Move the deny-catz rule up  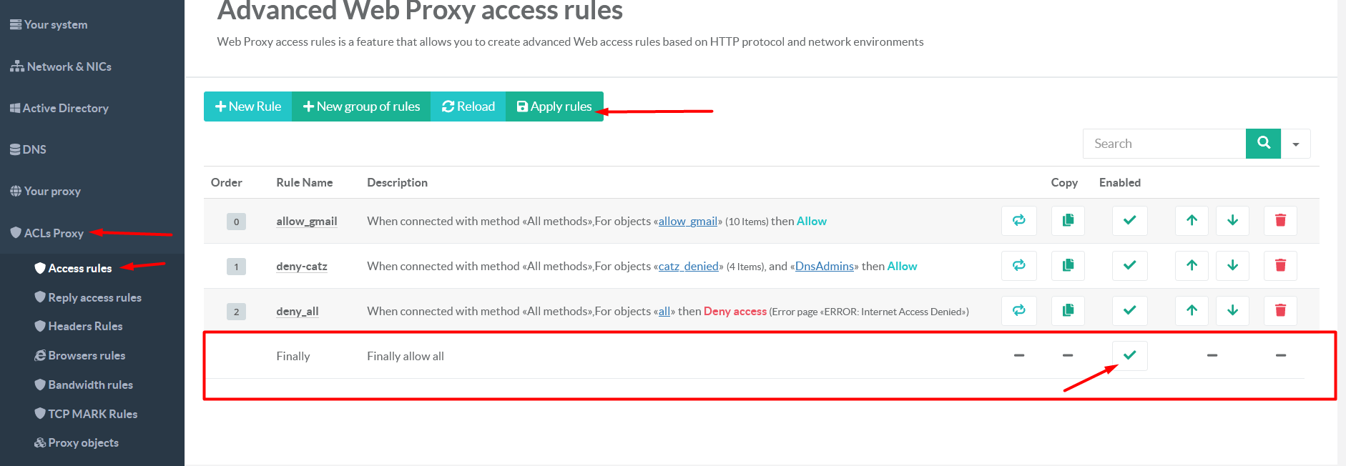[1191, 265]
